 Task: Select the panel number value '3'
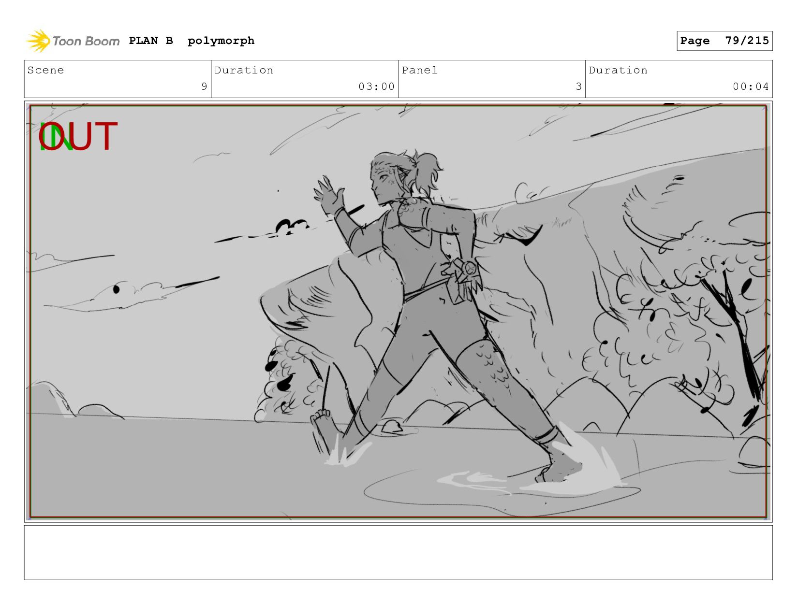(578, 86)
